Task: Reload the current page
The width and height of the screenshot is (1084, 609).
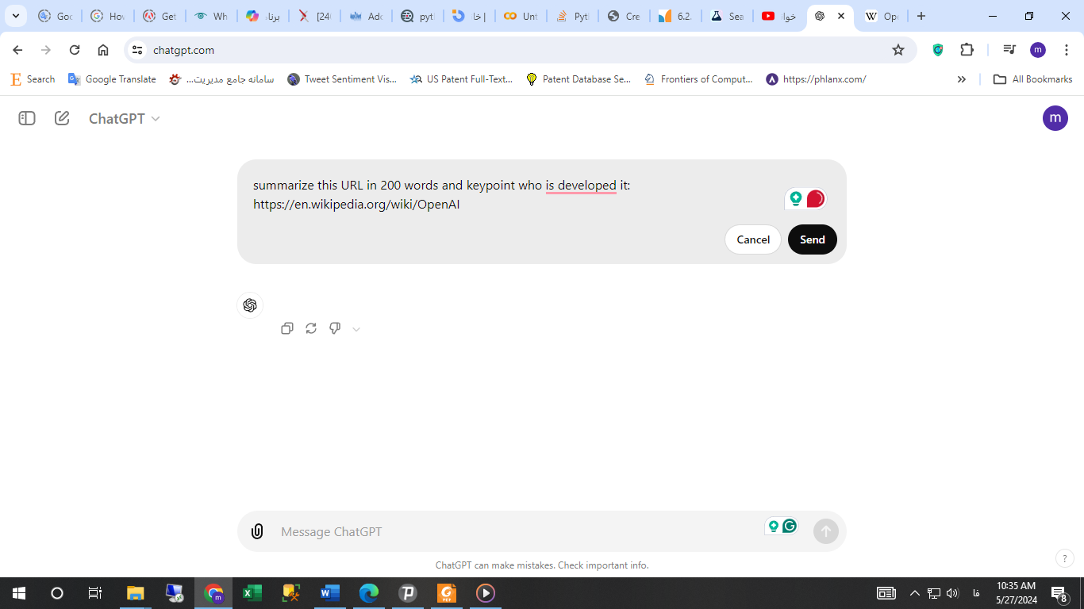Action: pyautogui.click(x=75, y=50)
